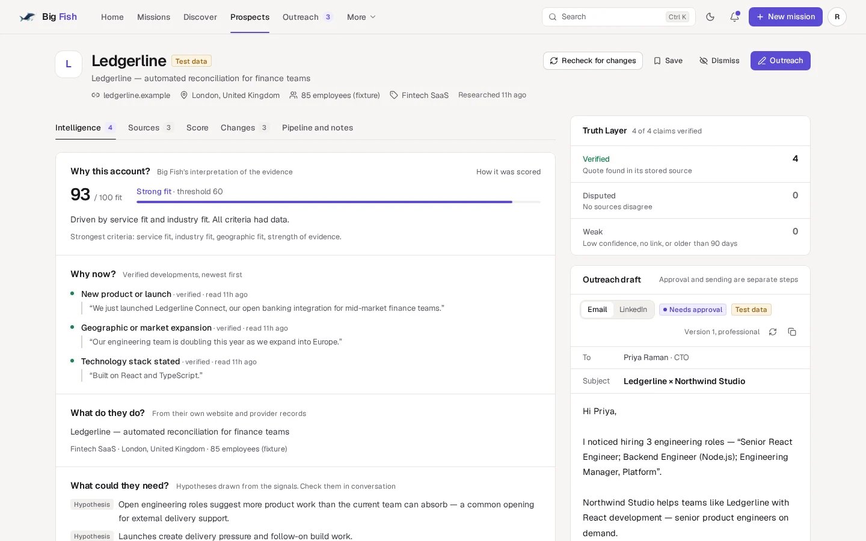Click the Ledgerline L company avatar
The image size is (866, 541).
pos(69,64)
